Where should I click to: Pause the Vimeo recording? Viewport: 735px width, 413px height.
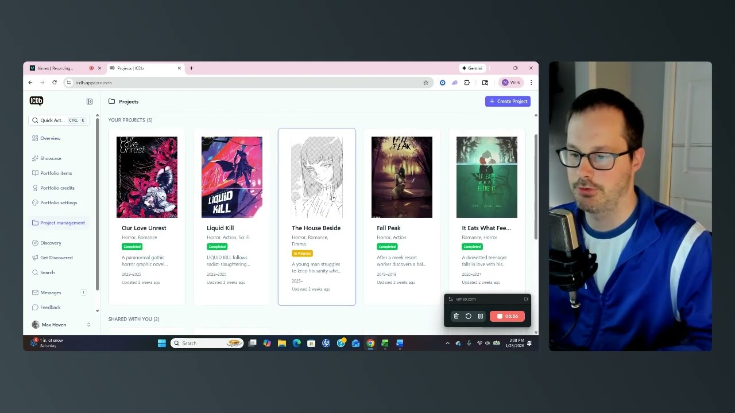(481, 316)
